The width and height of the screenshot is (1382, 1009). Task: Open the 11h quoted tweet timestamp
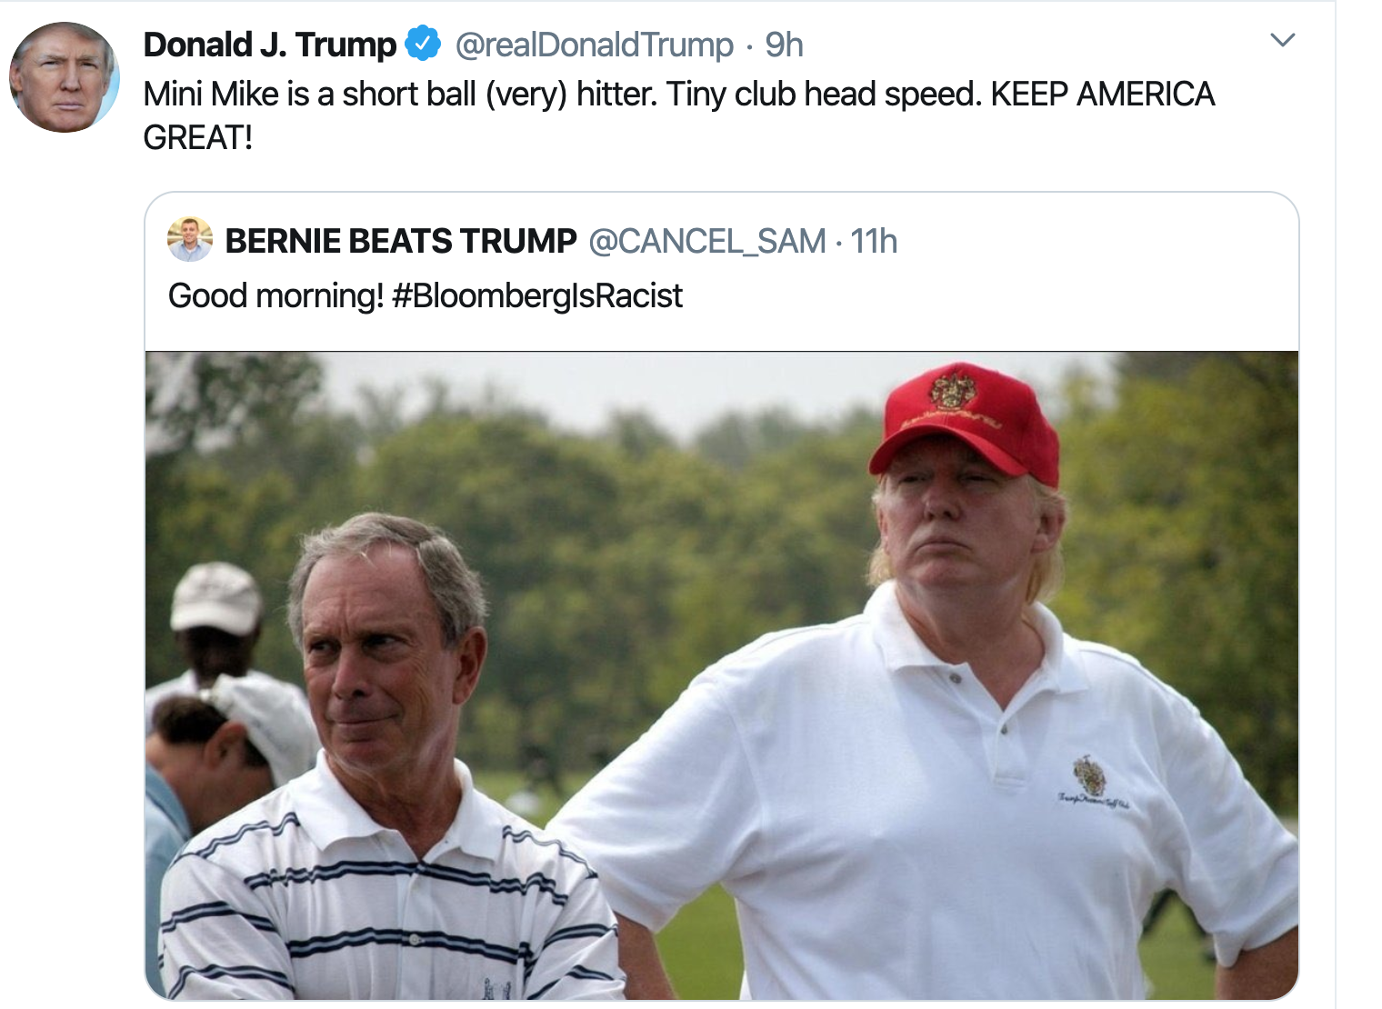tap(874, 241)
